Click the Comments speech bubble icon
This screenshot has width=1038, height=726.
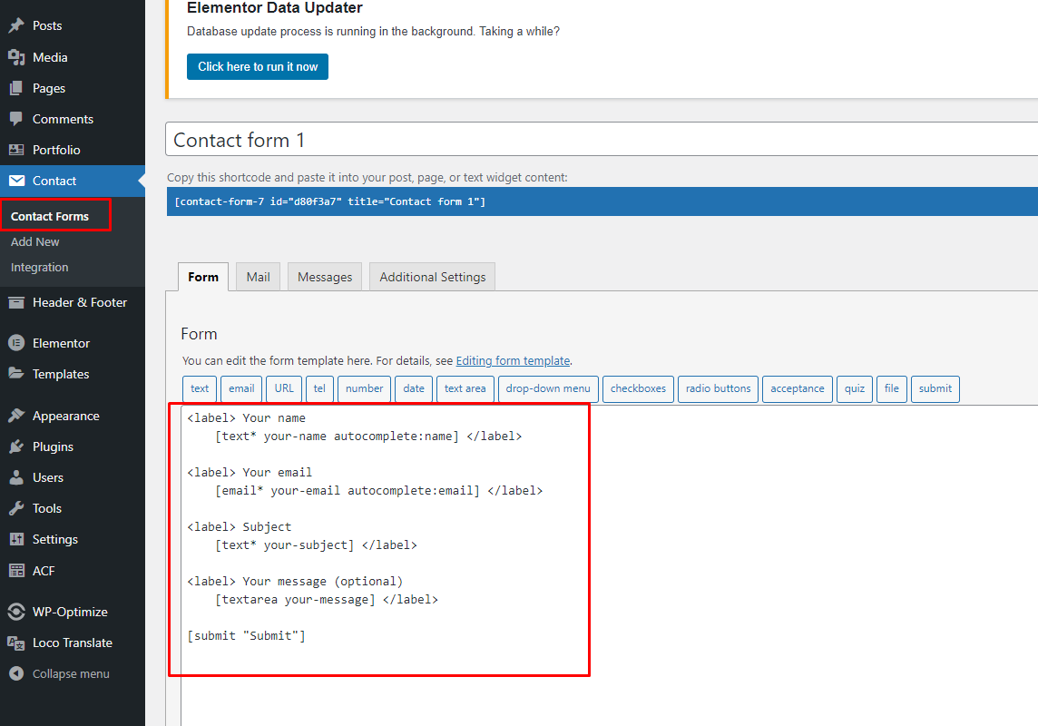coord(16,119)
